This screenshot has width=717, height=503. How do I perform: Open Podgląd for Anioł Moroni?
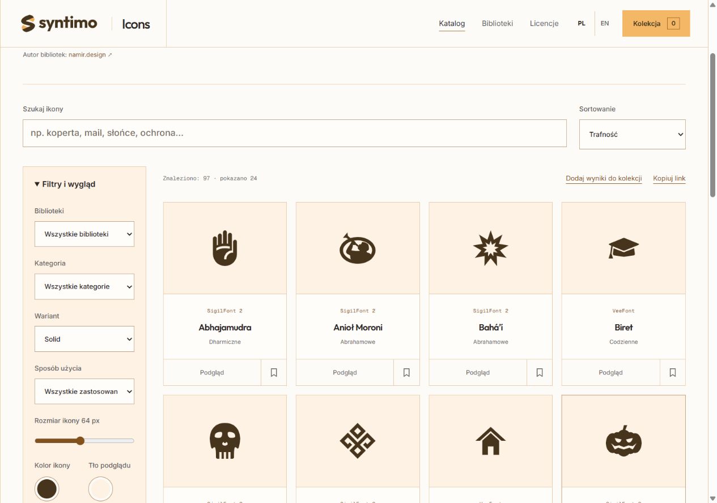click(x=345, y=372)
